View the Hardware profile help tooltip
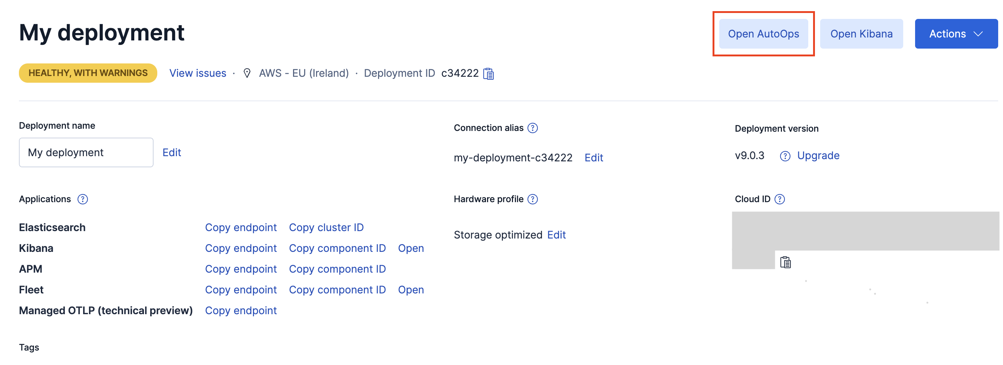The image size is (1003, 365). pyautogui.click(x=532, y=199)
